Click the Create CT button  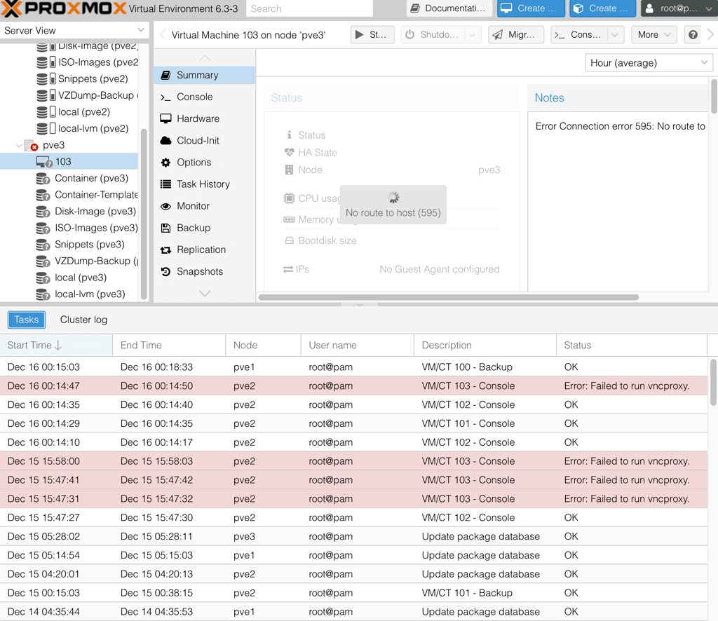pos(602,8)
